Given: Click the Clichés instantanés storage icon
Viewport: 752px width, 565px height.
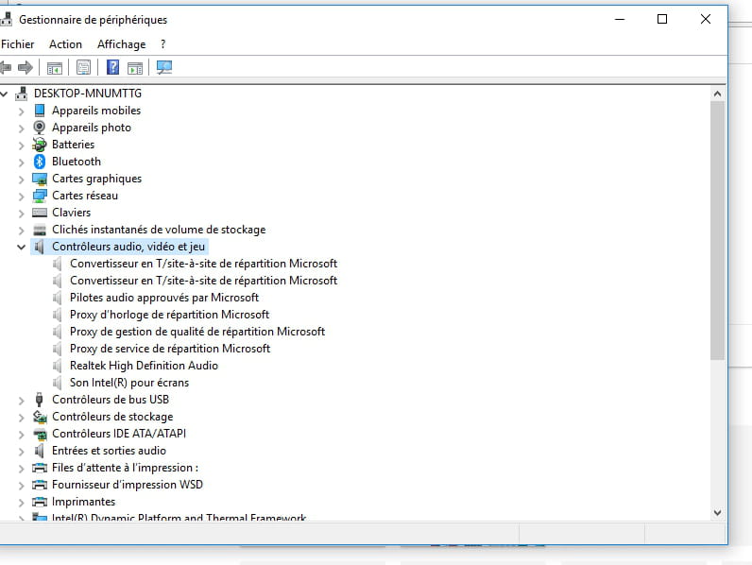Looking at the screenshot, I should [x=40, y=230].
